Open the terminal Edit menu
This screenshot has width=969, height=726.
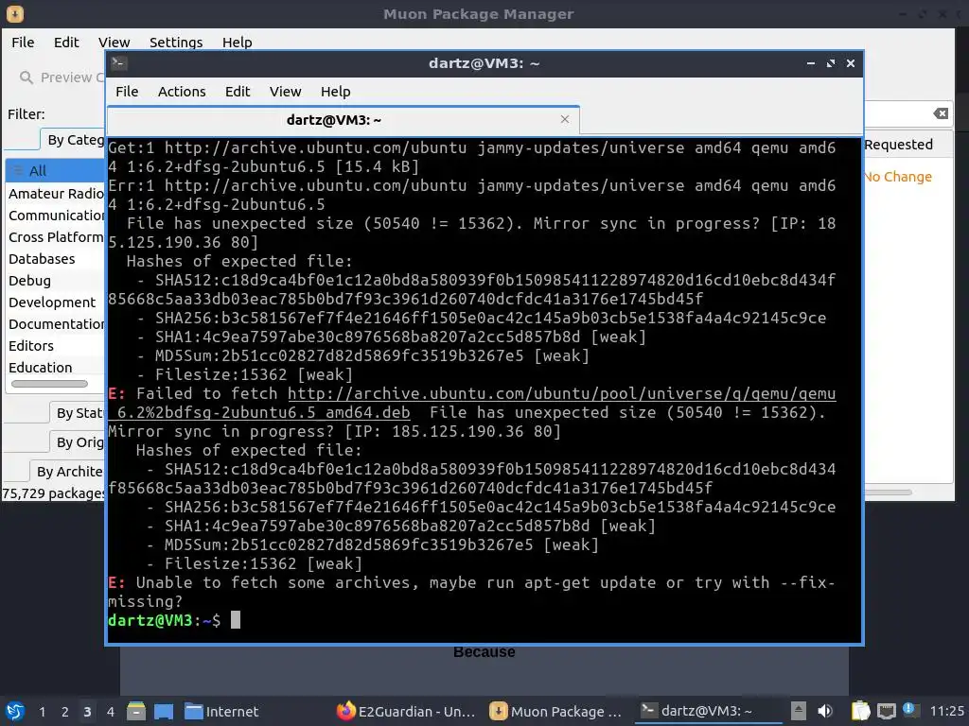tap(238, 92)
